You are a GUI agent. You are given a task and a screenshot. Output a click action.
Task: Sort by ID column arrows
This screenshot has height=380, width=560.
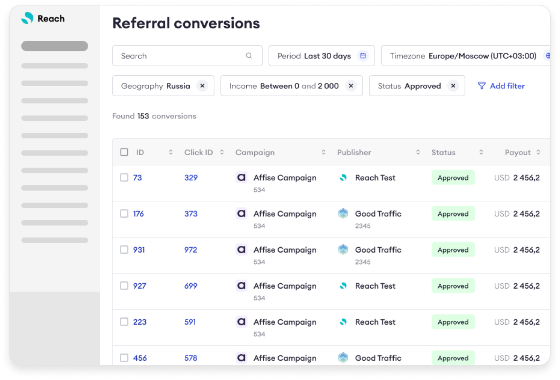pos(171,152)
